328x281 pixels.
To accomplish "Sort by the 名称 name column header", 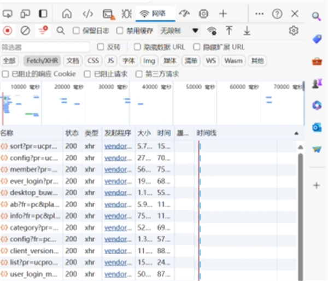I will pos(31,133).
